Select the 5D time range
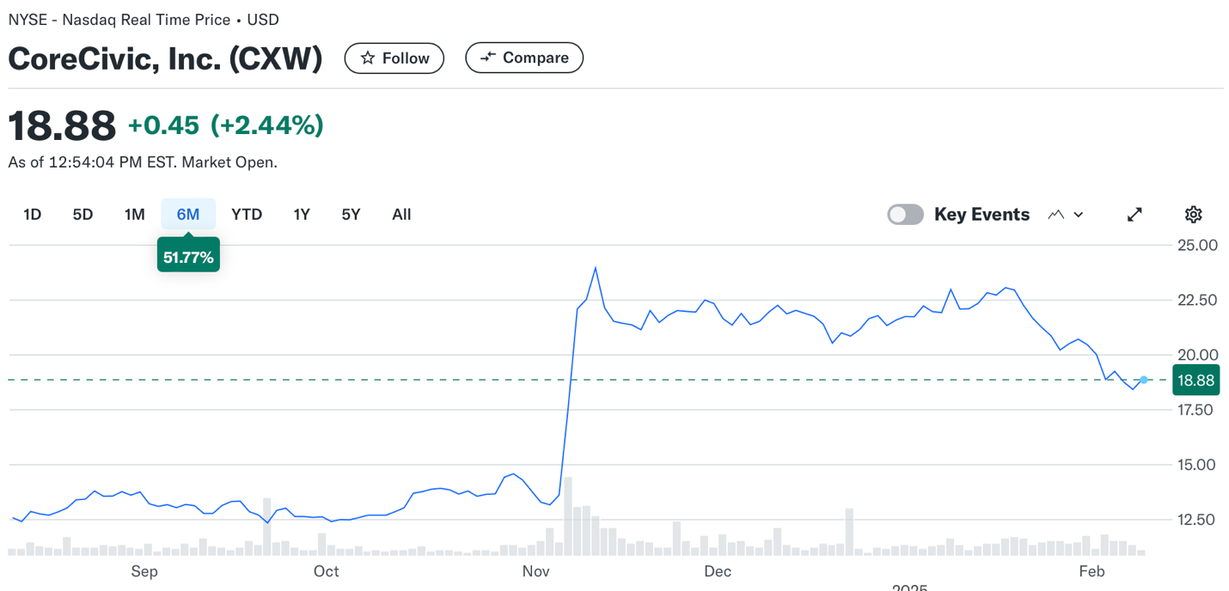The height and width of the screenshot is (591, 1229). 83,215
